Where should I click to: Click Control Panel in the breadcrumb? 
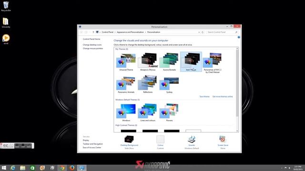[107, 32]
